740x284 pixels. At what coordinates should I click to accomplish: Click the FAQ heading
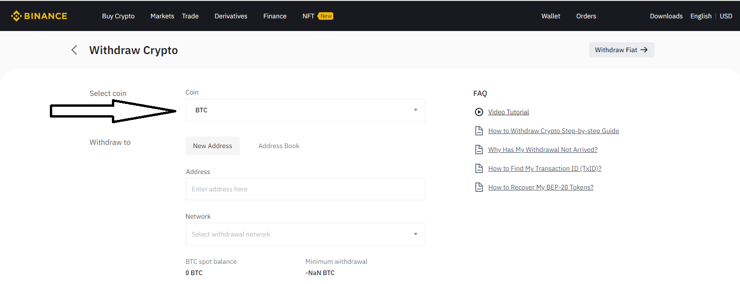480,93
